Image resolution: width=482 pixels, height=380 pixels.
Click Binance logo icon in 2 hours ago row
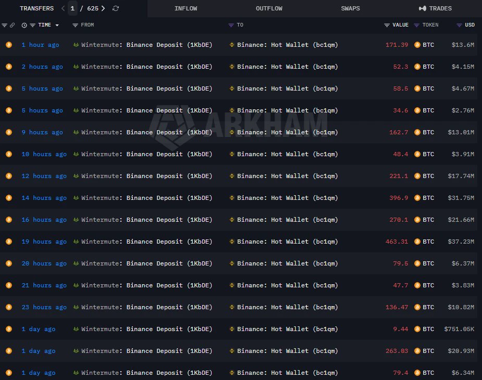[x=232, y=67]
